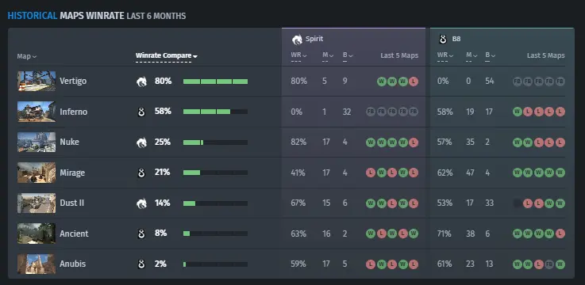Click B8 logo in Mirage winrate row
585x285 pixels.
141,173
